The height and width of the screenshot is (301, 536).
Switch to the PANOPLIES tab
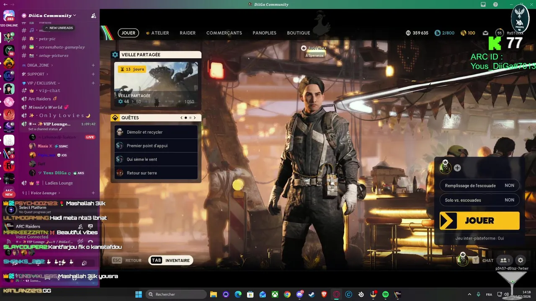tap(264, 33)
